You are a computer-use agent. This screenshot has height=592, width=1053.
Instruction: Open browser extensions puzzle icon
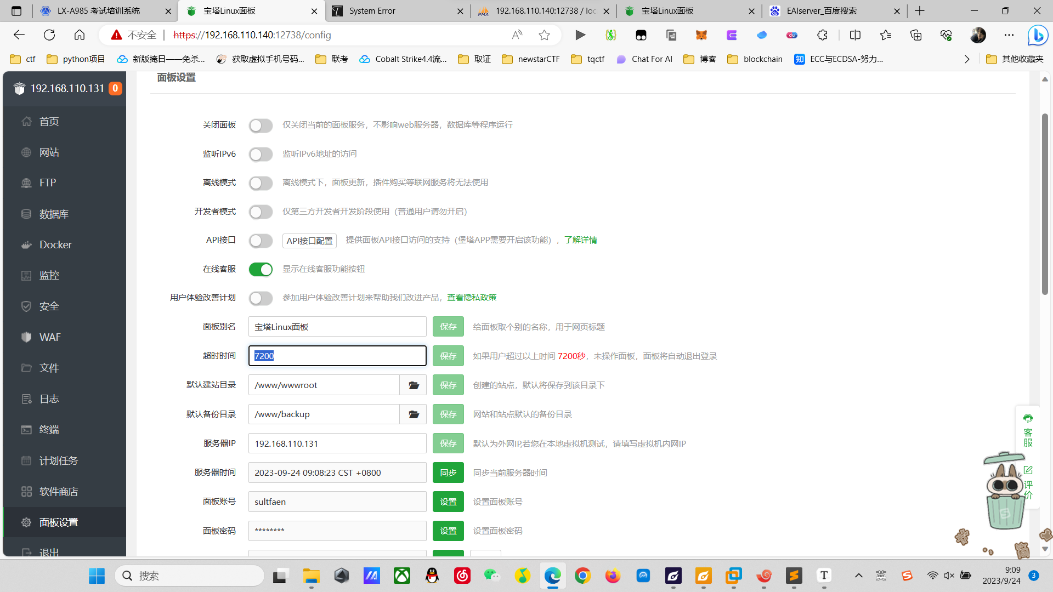822,35
